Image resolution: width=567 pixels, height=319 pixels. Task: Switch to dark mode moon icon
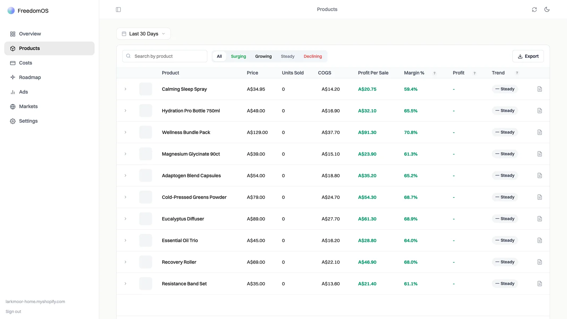click(x=547, y=10)
